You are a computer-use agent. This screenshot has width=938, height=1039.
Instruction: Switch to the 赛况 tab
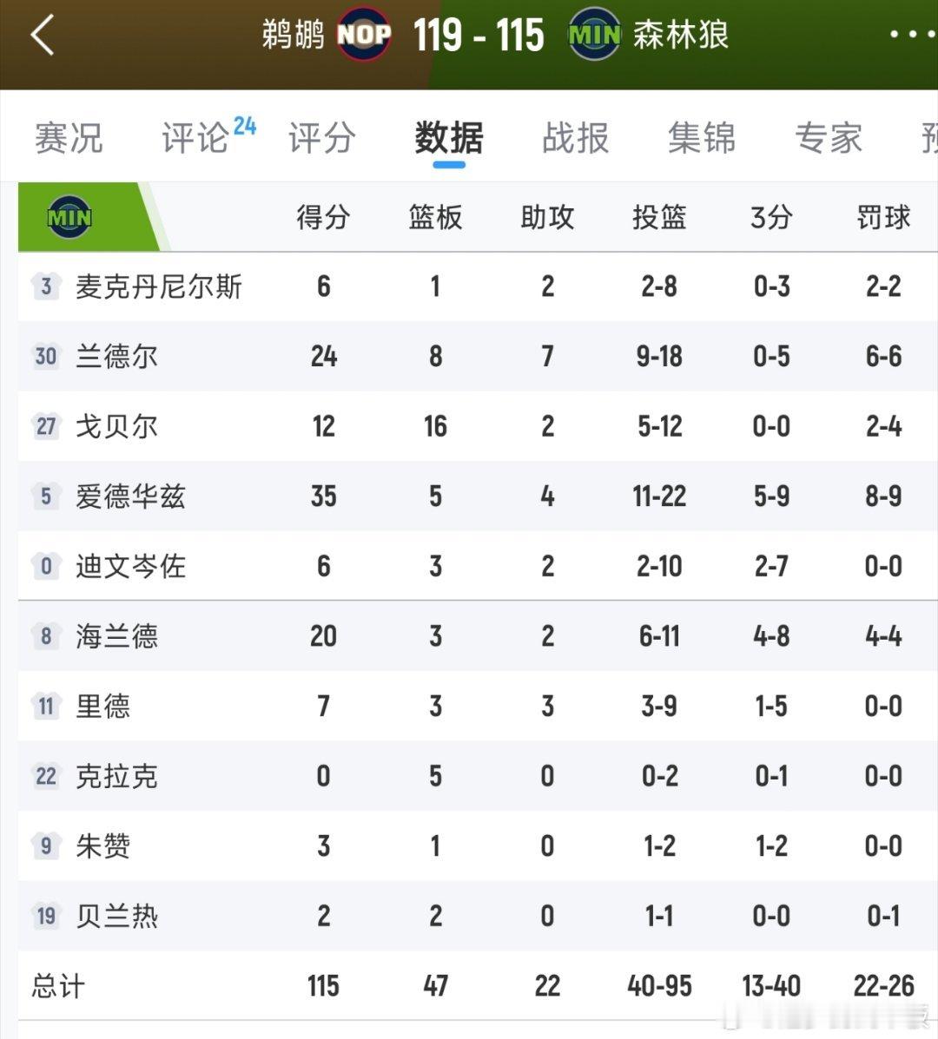click(x=69, y=138)
